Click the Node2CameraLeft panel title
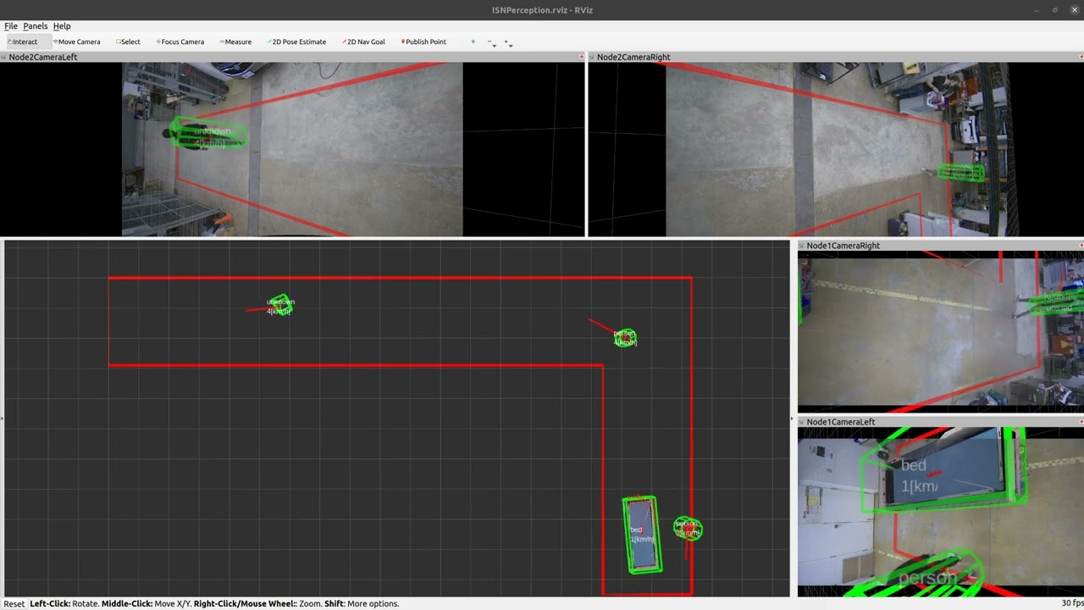This screenshot has width=1084, height=610. [x=43, y=57]
